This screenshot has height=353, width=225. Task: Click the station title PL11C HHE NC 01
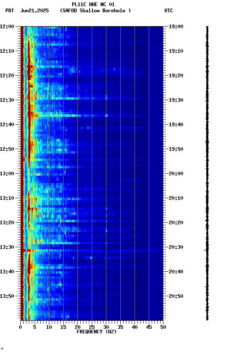[x=93, y=4]
